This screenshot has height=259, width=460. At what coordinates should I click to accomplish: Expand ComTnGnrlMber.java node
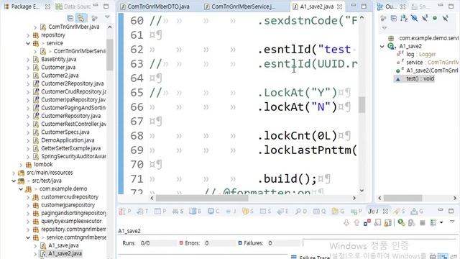(x=35, y=27)
